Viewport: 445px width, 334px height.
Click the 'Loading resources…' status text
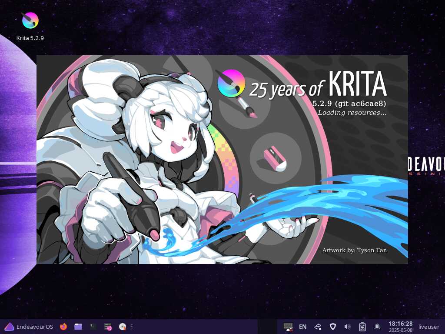[352, 113]
